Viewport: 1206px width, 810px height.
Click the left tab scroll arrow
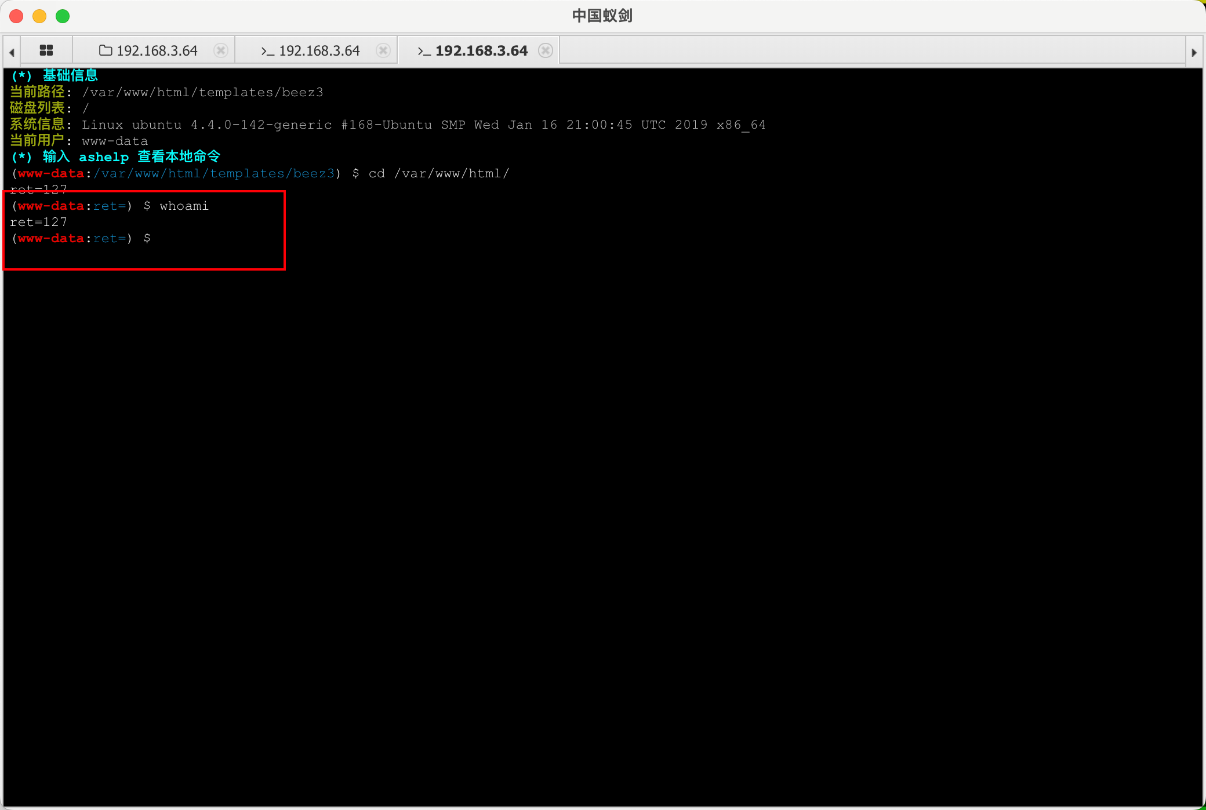click(12, 52)
